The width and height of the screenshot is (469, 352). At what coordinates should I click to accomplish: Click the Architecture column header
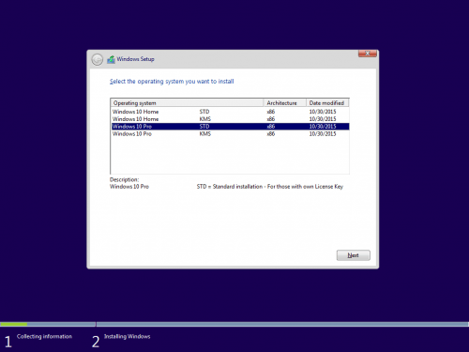[x=285, y=103]
